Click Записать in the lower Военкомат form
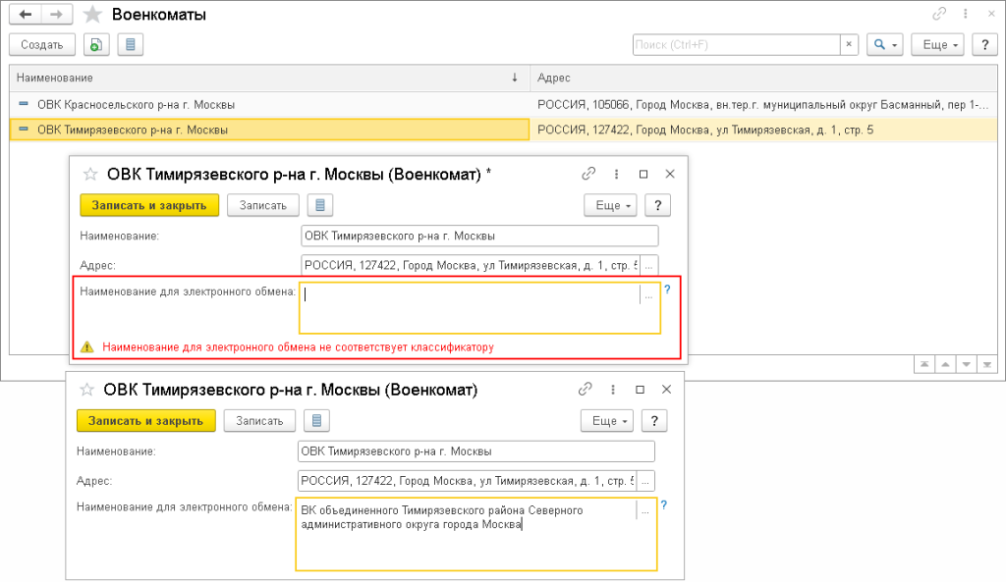Screen dimensions: 1006x582 click(x=259, y=421)
